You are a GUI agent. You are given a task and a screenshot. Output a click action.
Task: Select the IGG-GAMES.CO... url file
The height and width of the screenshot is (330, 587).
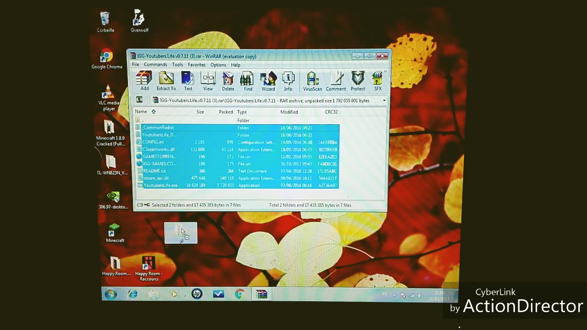tap(237, 164)
